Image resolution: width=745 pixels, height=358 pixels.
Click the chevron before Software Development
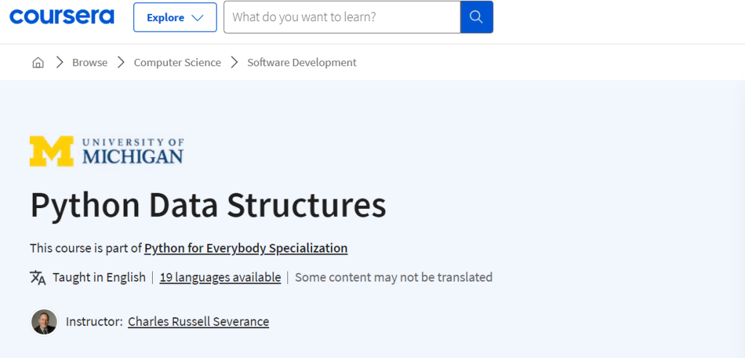coord(234,63)
